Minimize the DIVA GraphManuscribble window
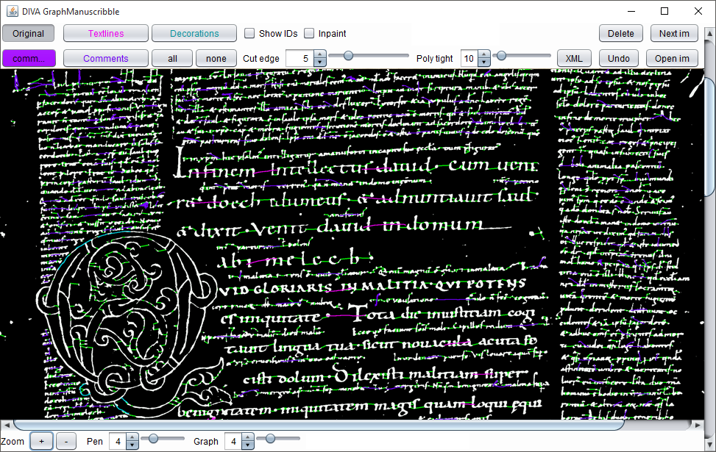 click(631, 11)
